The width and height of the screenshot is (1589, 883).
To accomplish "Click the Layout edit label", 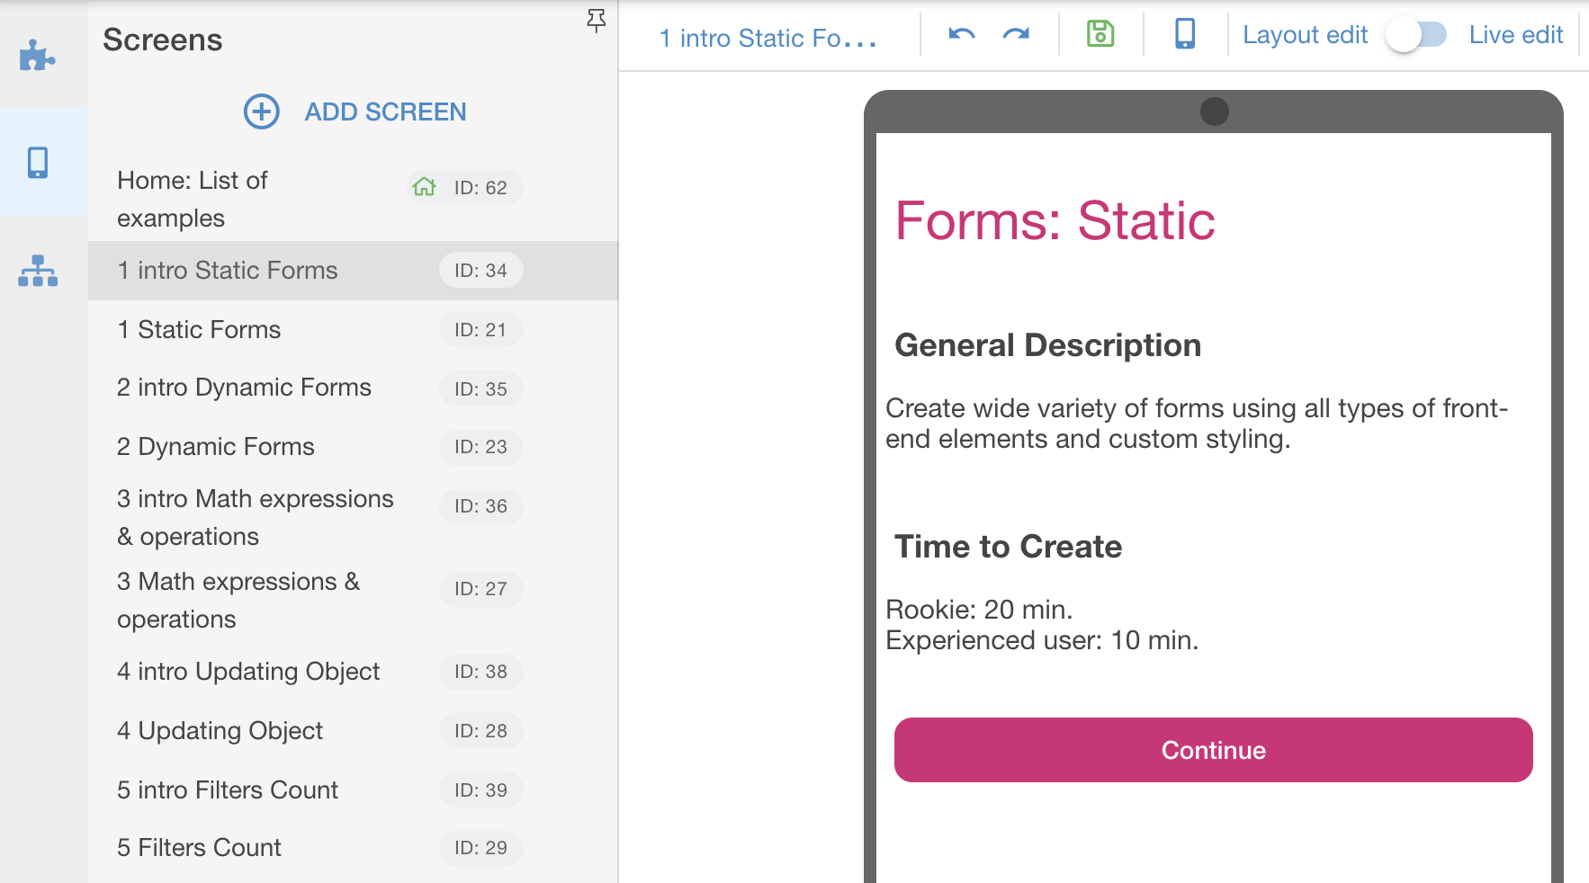I will coord(1305,35).
